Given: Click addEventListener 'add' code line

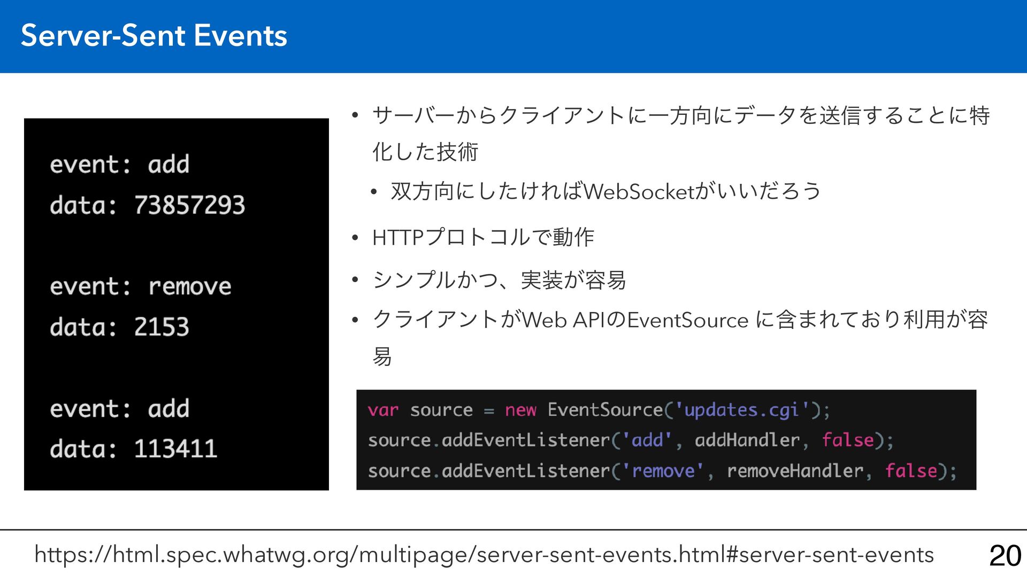Looking at the screenshot, I should 630,440.
